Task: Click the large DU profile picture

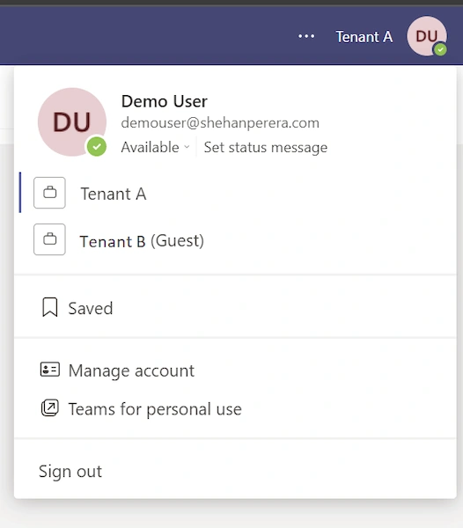Action: (72, 122)
